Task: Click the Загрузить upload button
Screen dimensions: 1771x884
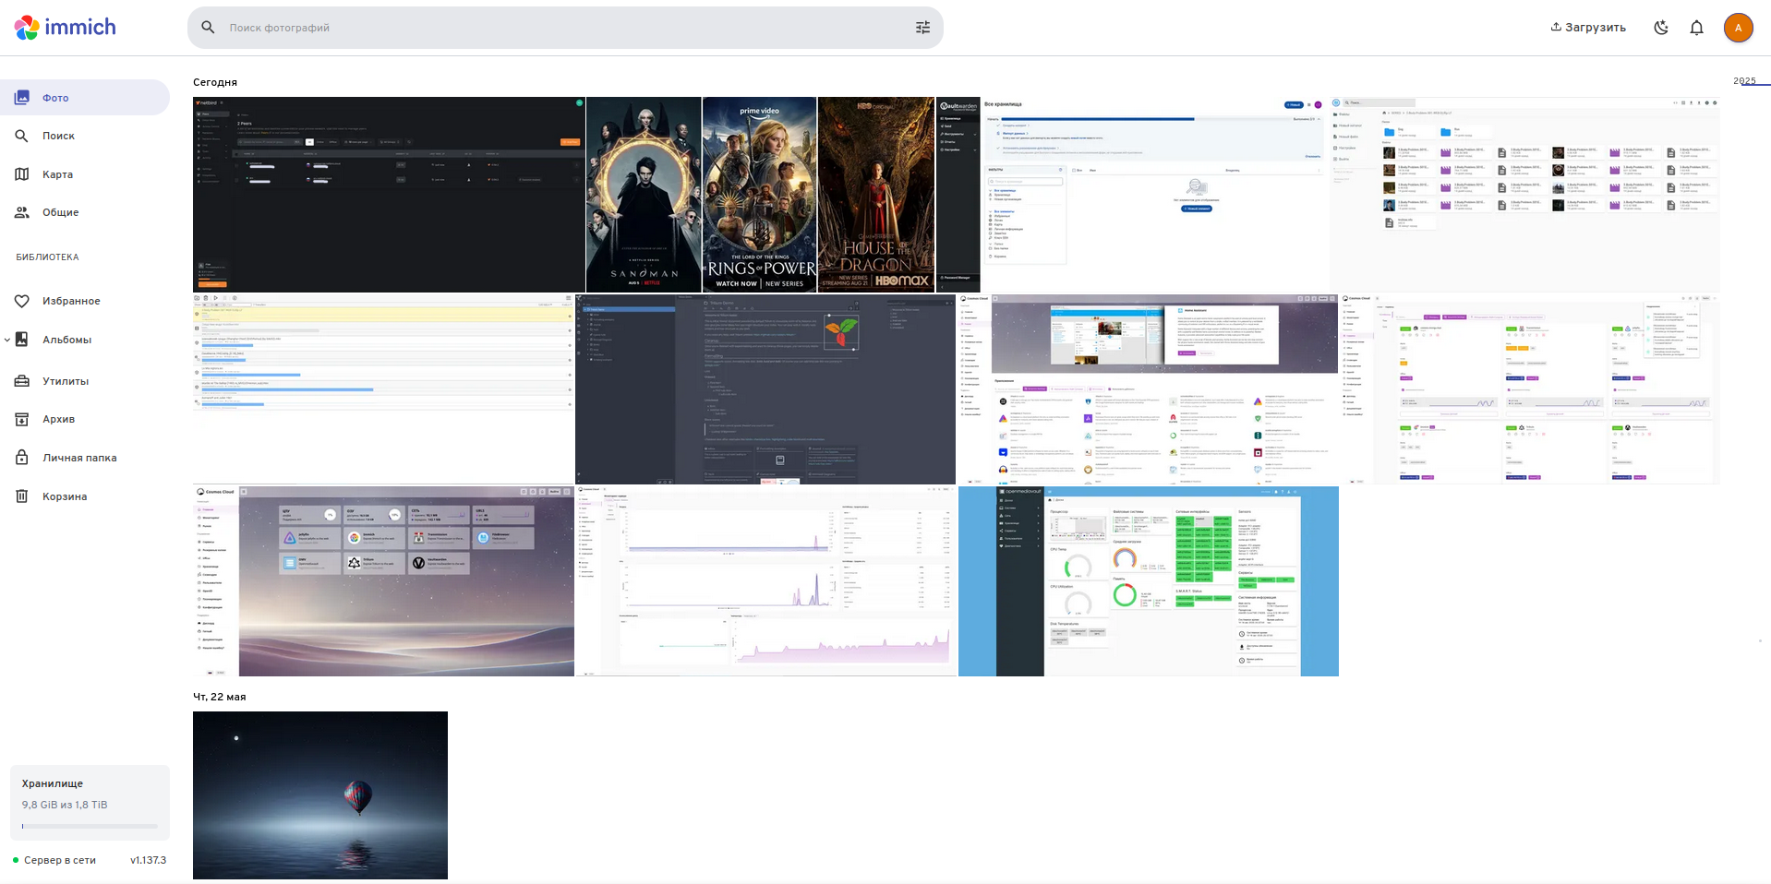Action: [1588, 28]
